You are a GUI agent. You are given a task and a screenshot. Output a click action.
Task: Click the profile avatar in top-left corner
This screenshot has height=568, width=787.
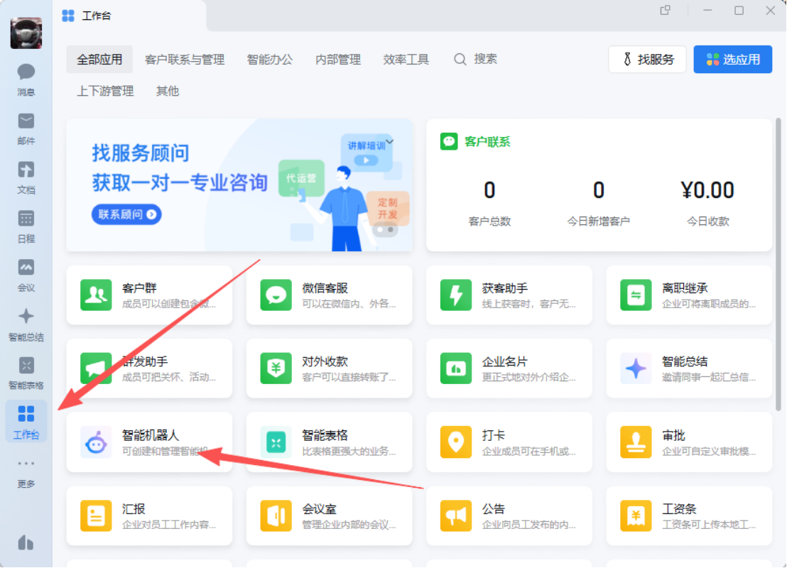[x=26, y=33]
